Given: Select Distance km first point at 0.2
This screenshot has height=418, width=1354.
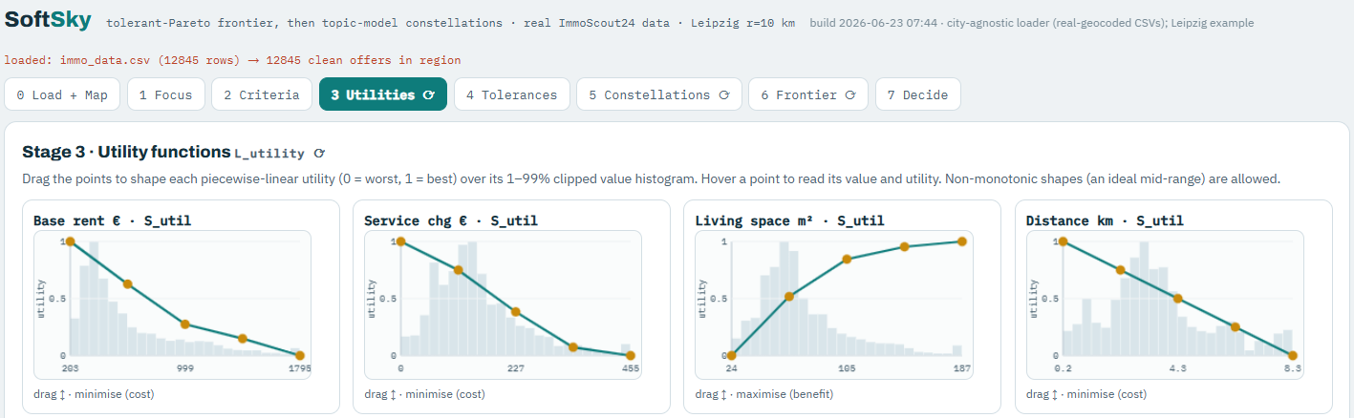Looking at the screenshot, I should 1063,241.
